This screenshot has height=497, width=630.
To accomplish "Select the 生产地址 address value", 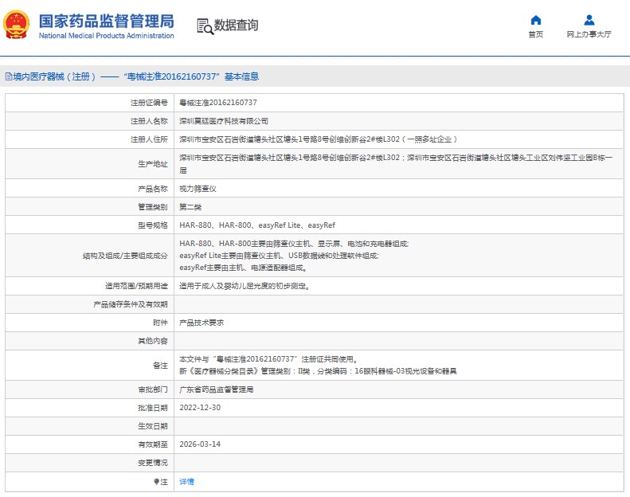I will coord(396,164).
